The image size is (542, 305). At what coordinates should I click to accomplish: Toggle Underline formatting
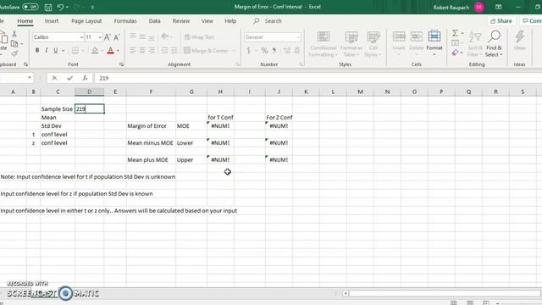(x=56, y=51)
